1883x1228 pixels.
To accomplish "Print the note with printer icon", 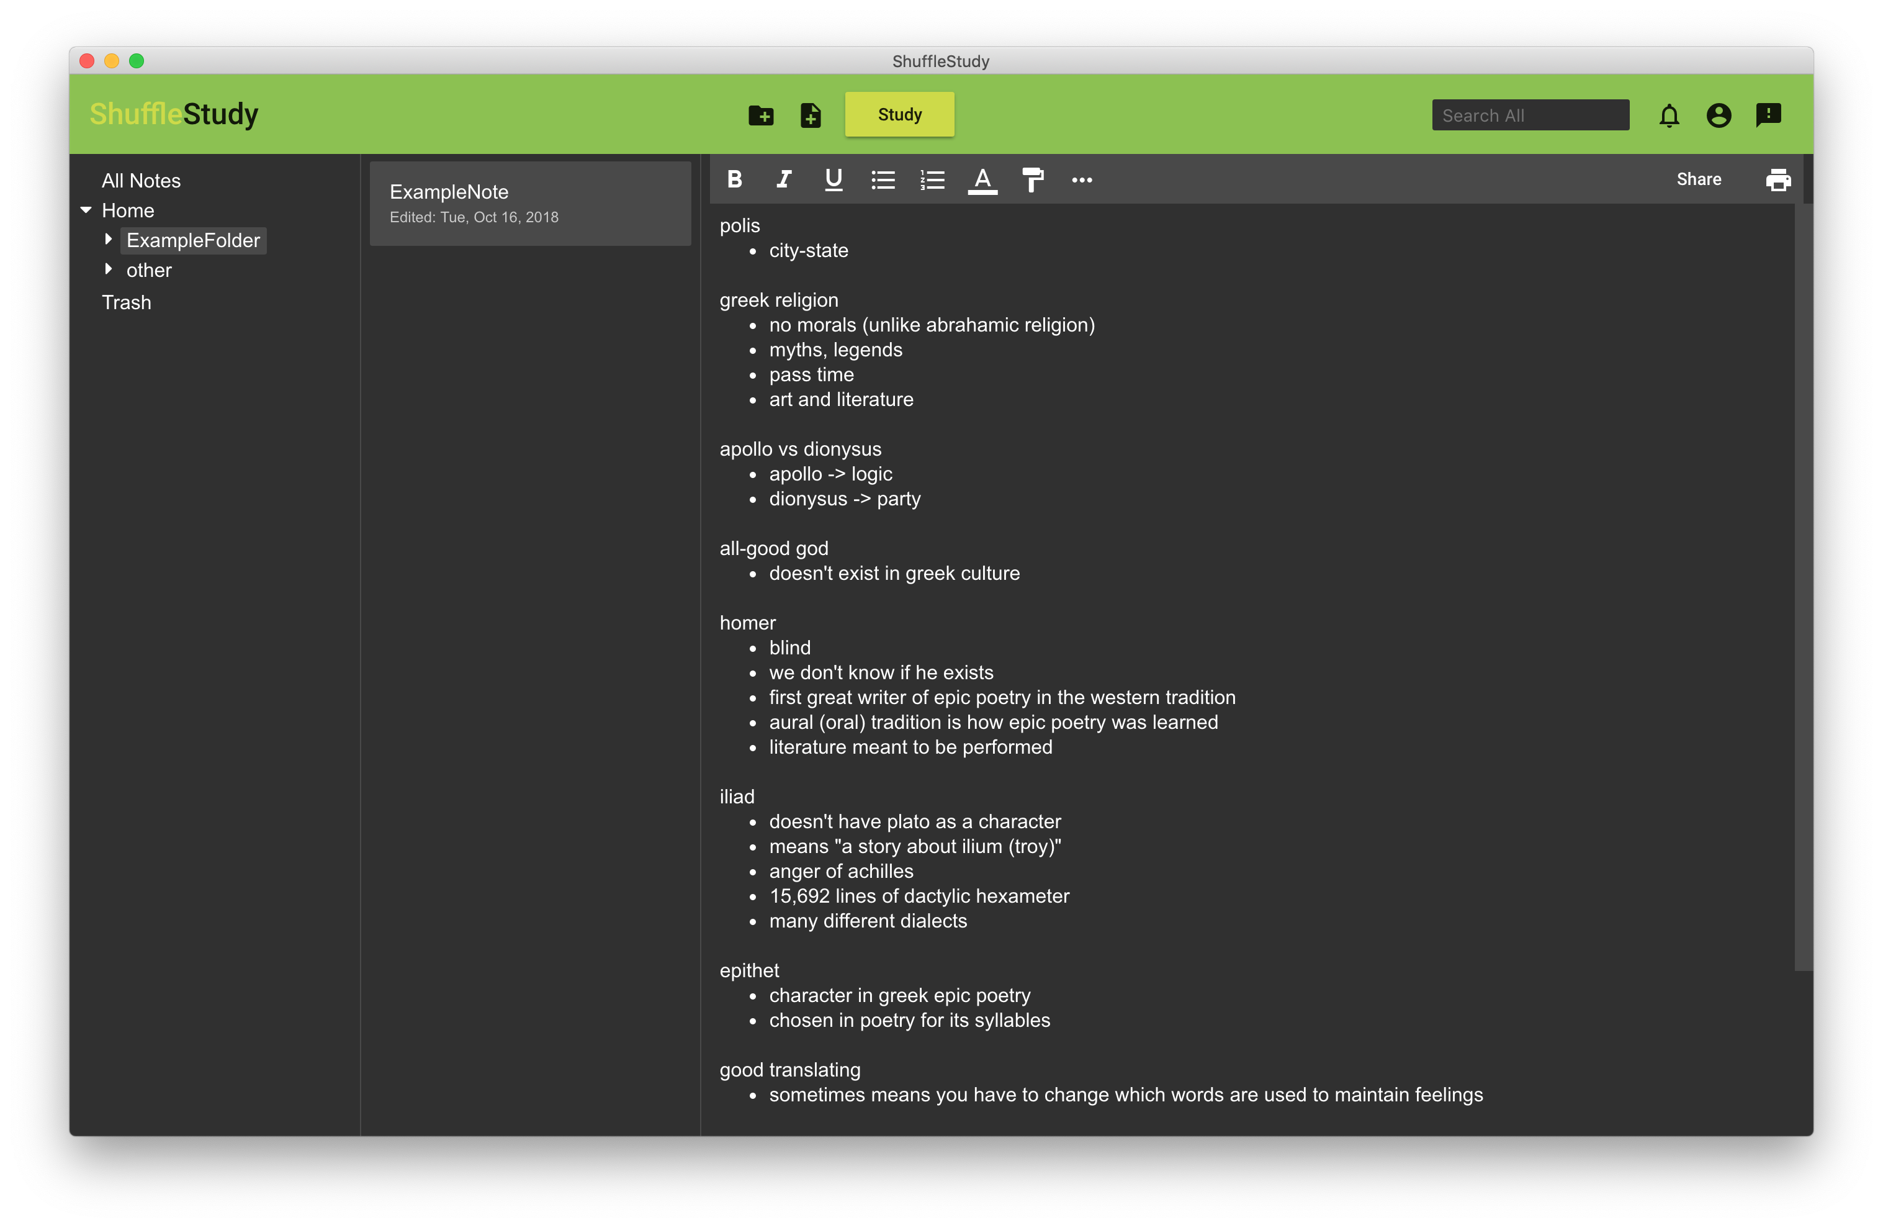I will tap(1777, 181).
